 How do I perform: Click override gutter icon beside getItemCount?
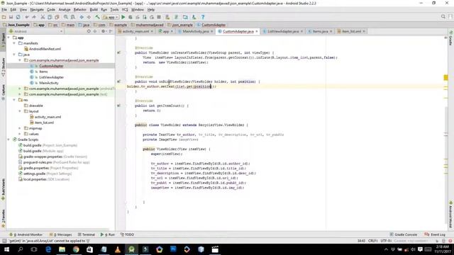tap(118, 106)
